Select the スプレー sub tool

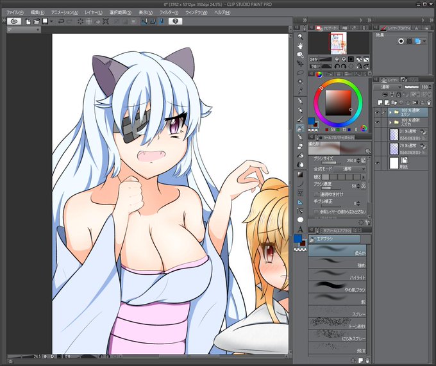point(337,312)
